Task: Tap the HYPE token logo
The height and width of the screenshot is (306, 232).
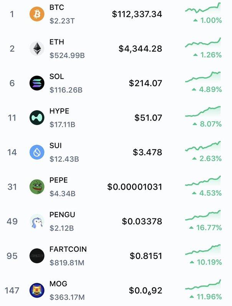Action: (37, 118)
